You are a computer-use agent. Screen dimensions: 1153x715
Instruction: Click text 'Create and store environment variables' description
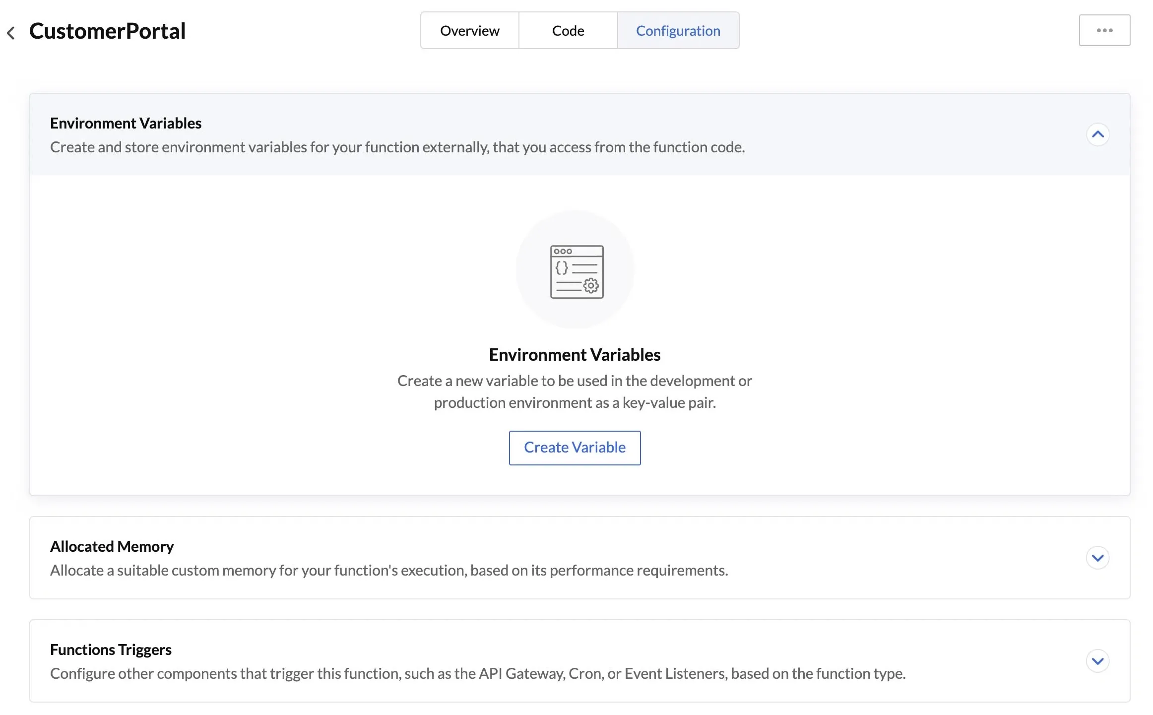point(397,147)
